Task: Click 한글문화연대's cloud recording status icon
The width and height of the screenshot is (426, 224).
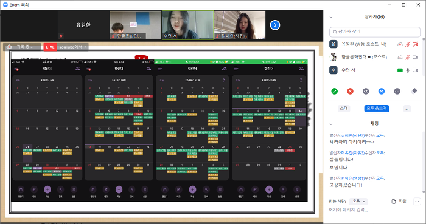Action: pyautogui.click(x=400, y=57)
